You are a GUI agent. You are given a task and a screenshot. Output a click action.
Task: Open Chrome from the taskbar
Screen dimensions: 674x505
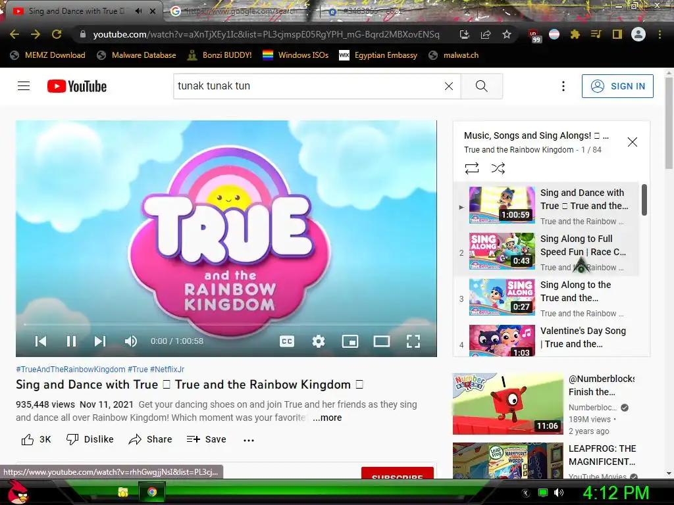click(152, 492)
